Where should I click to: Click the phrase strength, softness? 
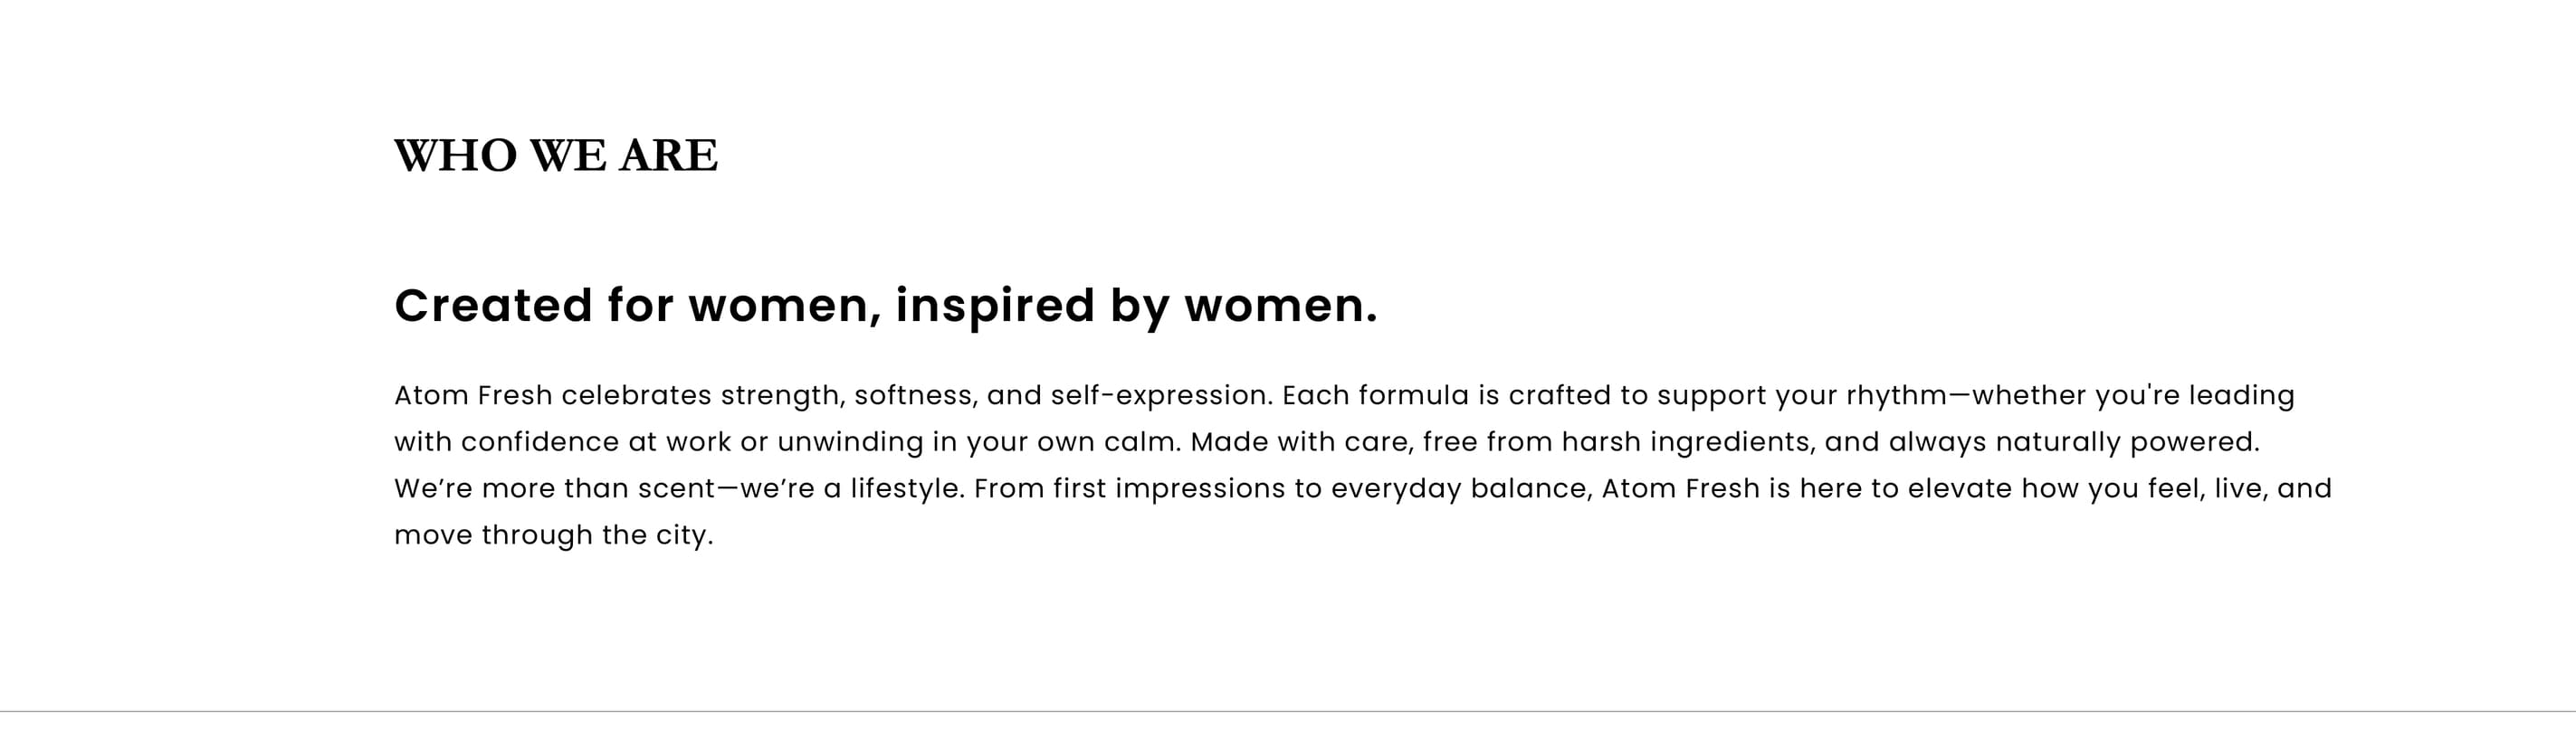coord(849,396)
